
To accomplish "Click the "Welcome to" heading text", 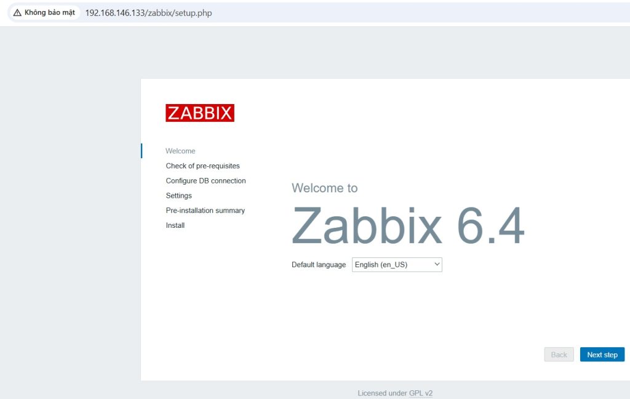I will point(324,188).
